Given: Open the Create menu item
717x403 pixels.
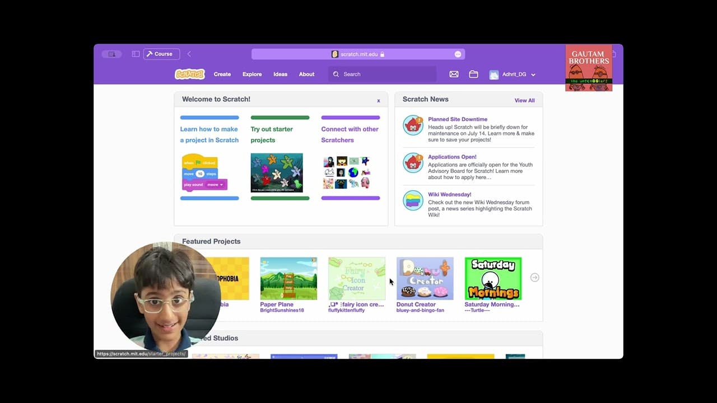Looking at the screenshot, I should coord(222,74).
